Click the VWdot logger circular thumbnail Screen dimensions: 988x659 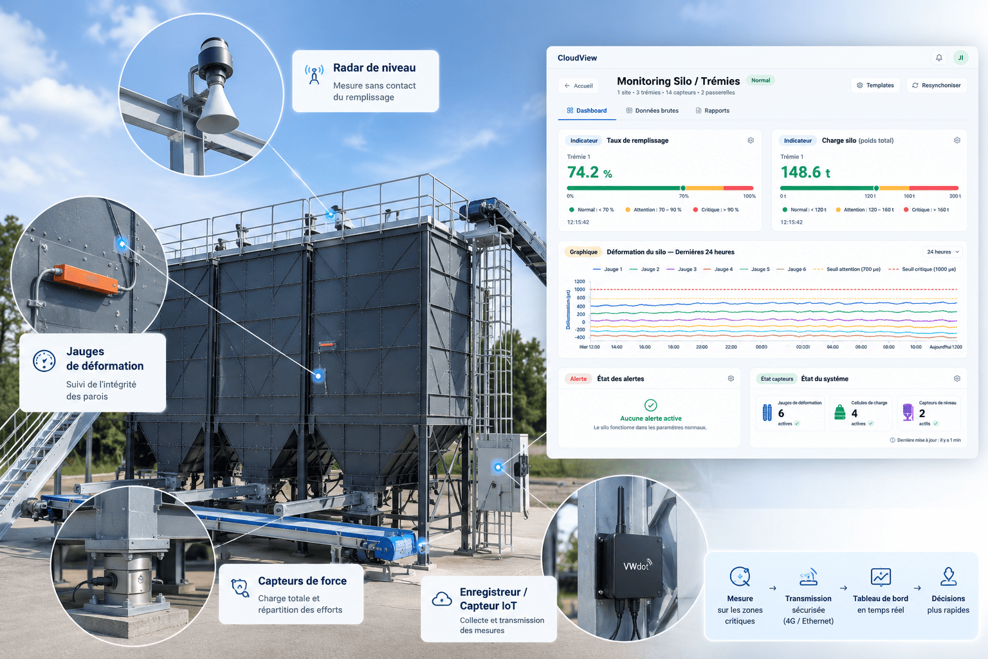point(625,559)
